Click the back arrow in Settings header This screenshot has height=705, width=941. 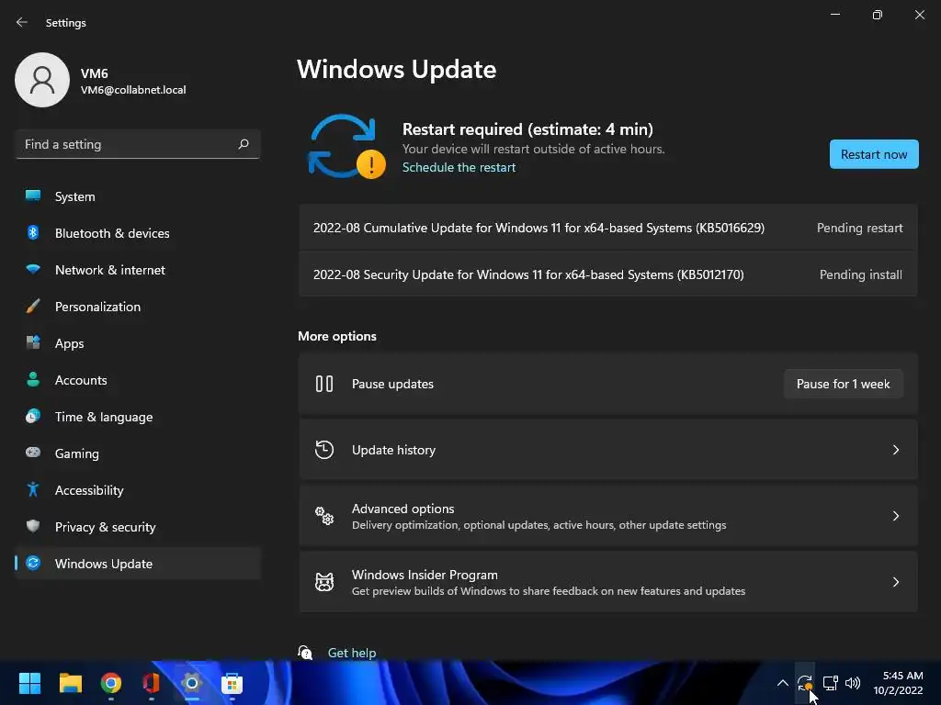coord(22,22)
